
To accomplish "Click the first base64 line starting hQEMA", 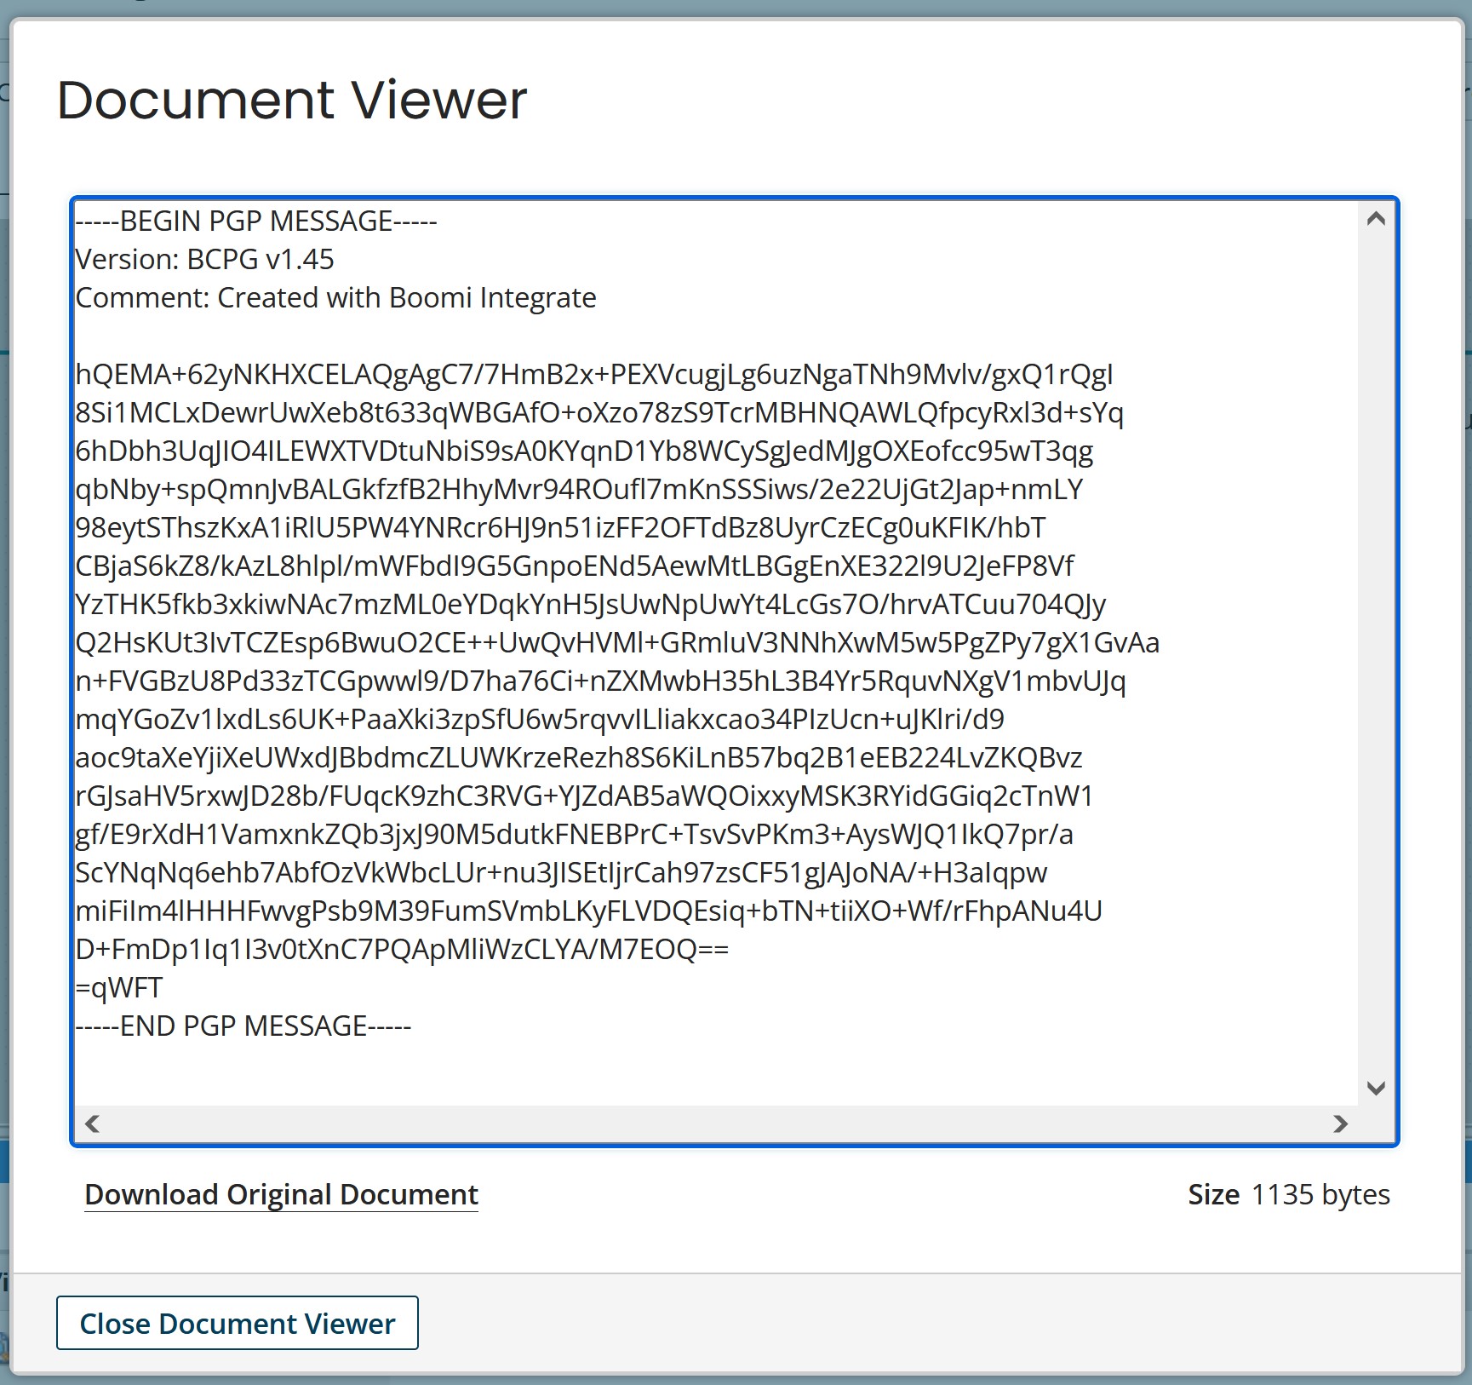I will [596, 374].
